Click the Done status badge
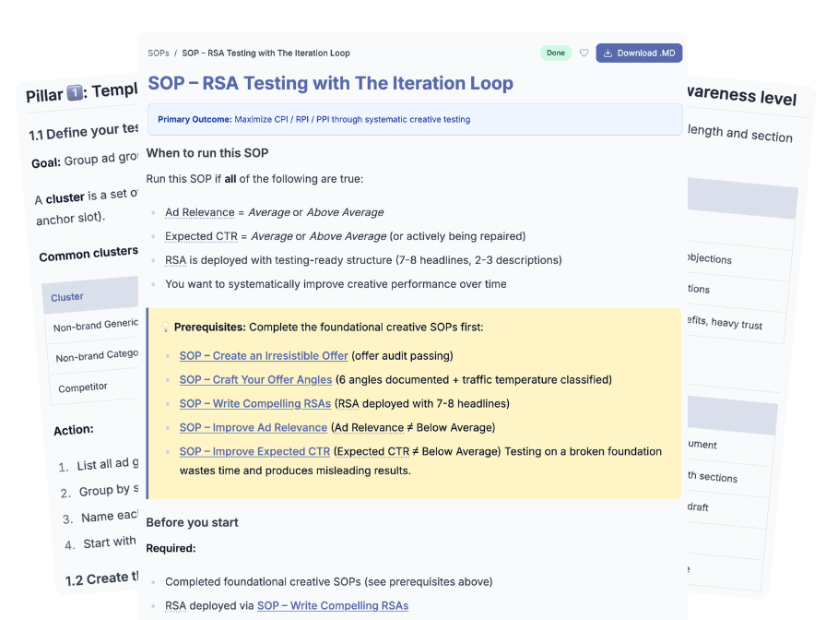The height and width of the screenshot is (620, 826). tap(556, 53)
